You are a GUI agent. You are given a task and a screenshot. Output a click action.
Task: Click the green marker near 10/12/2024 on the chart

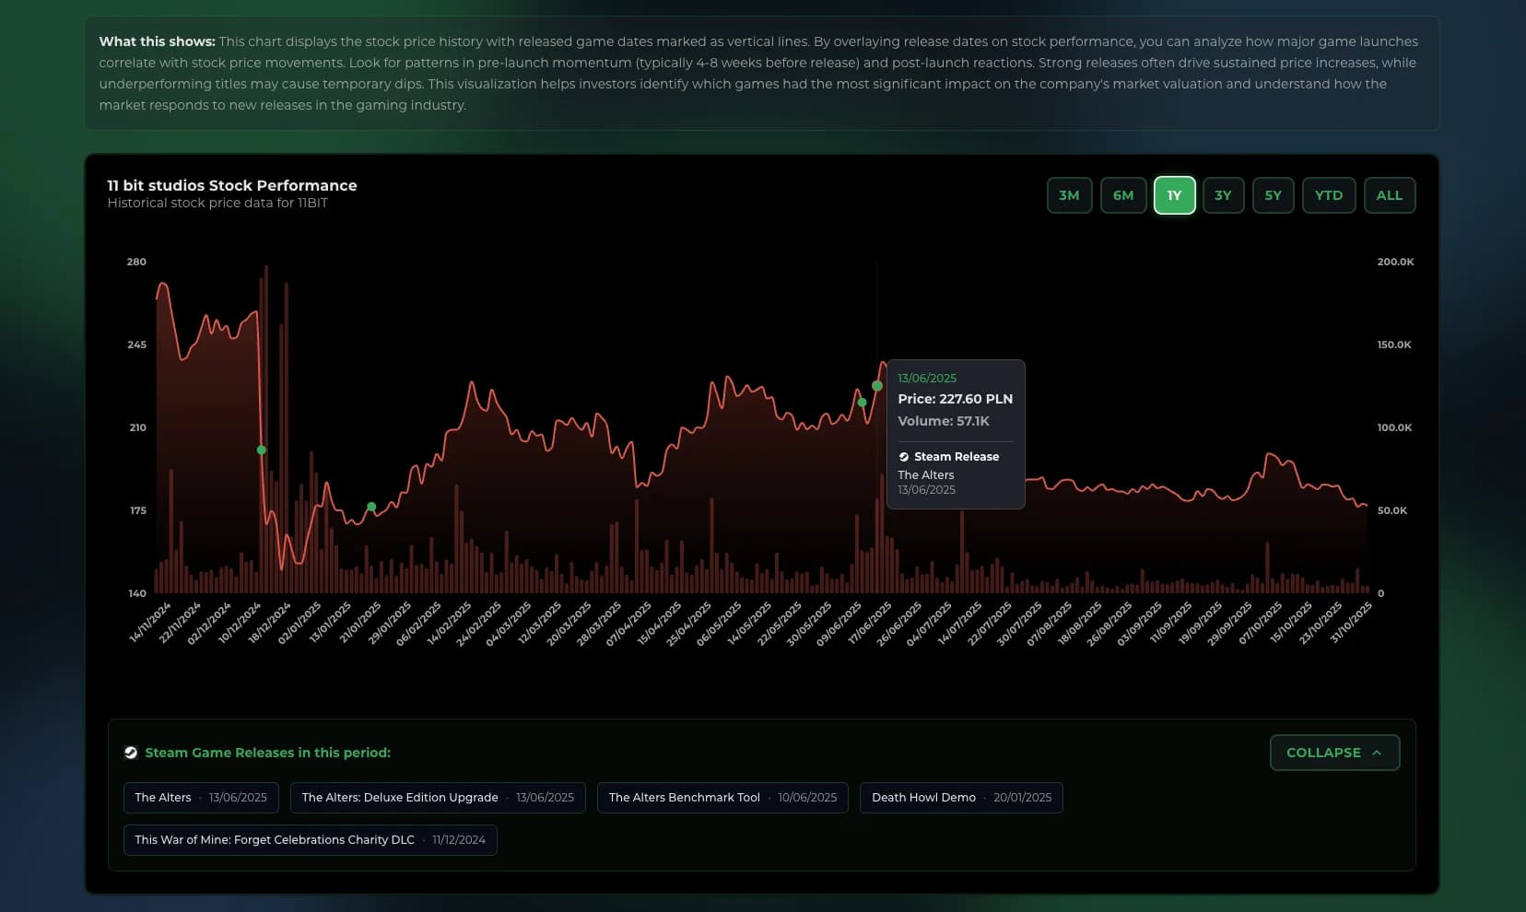(x=261, y=450)
